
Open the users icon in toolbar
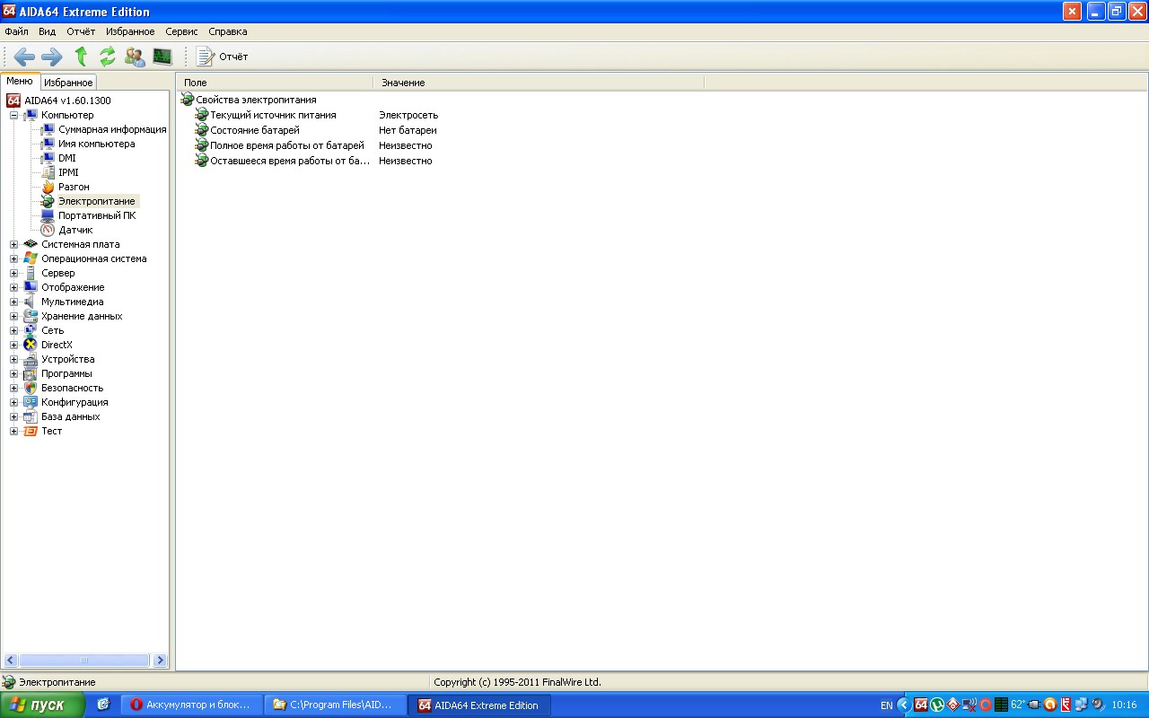tap(135, 57)
